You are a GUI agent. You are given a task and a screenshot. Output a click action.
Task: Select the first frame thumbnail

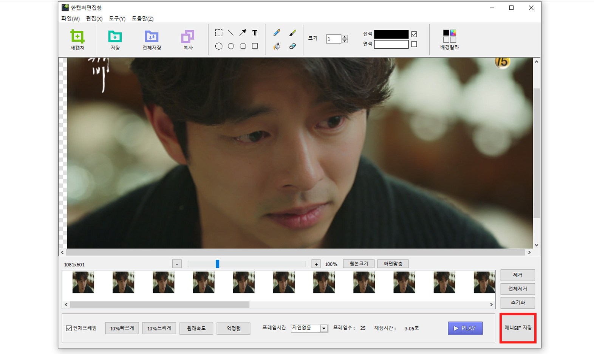tap(83, 282)
